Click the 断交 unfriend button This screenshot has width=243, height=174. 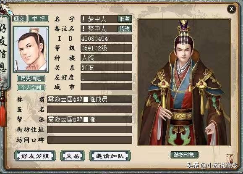point(19,19)
